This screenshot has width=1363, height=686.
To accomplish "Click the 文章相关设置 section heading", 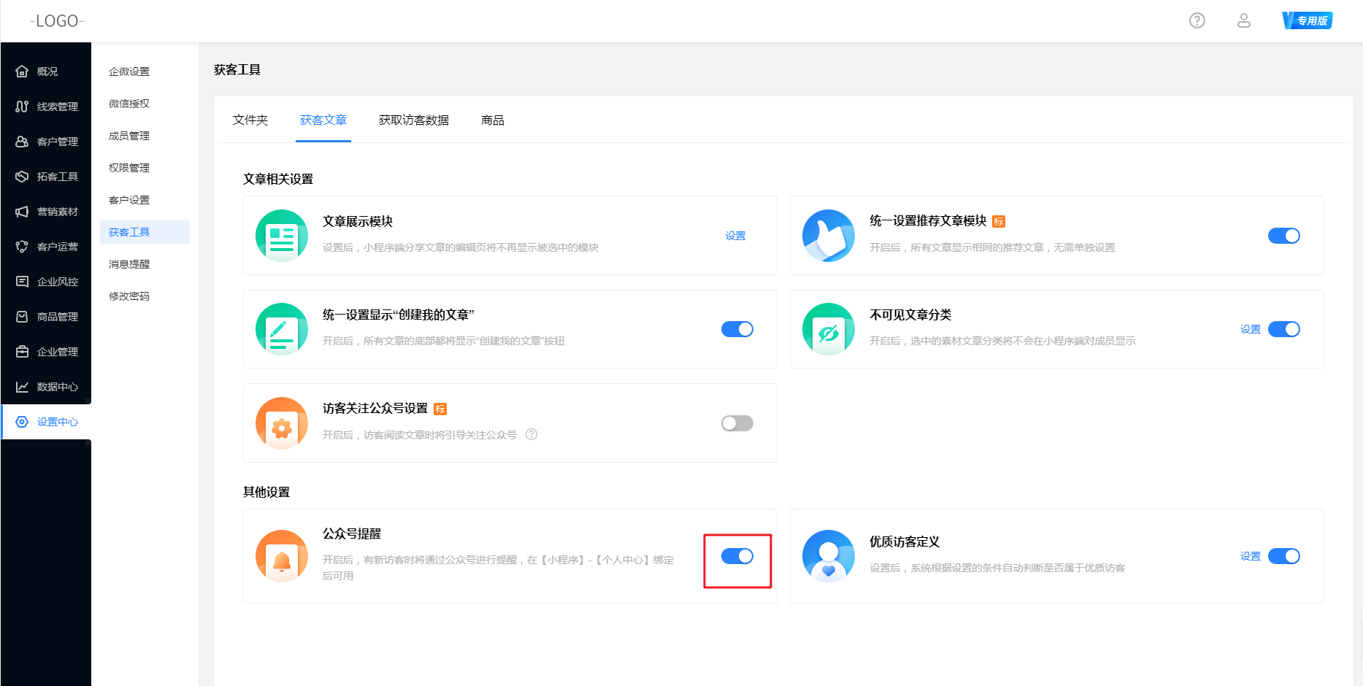I will tap(278, 179).
